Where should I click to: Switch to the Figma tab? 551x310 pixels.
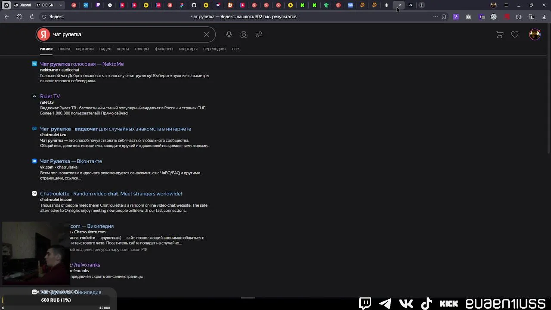pyautogui.click(x=182, y=5)
